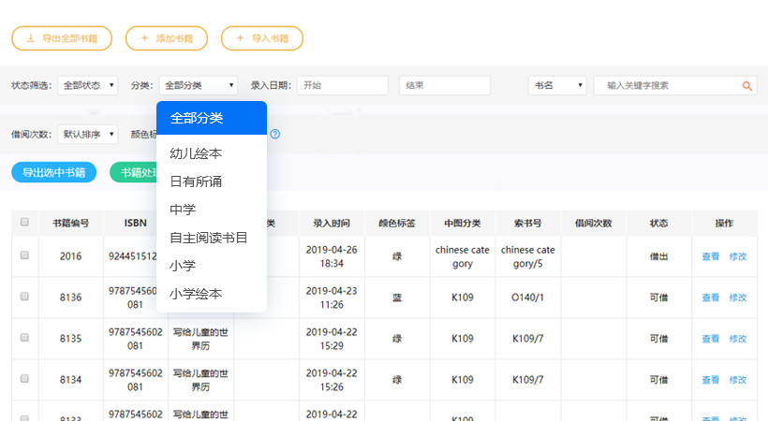Toggle the select-all checkbox in table header
Viewport: 768px width, 421px height.
[24, 223]
